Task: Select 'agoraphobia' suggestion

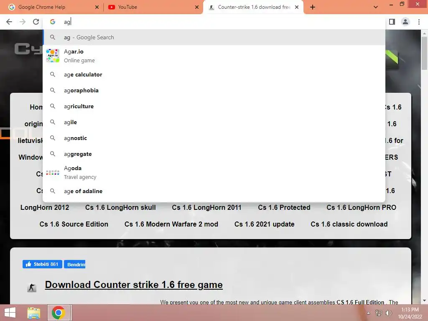Action: point(214,90)
